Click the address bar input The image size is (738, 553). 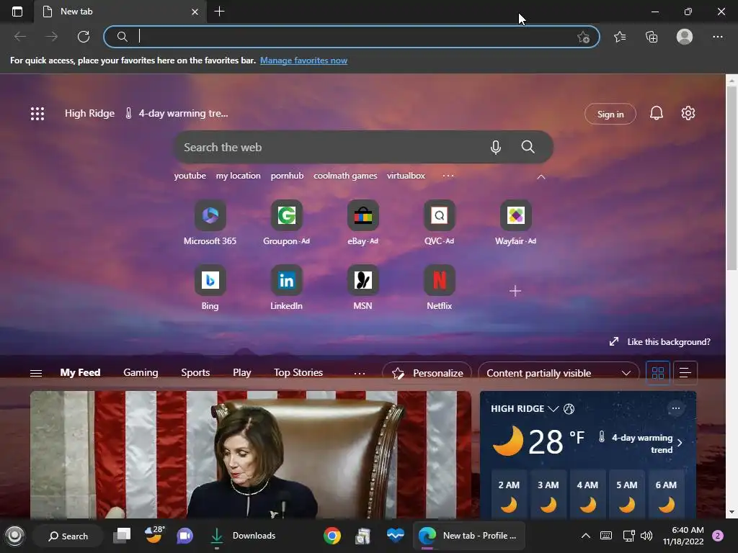(x=351, y=37)
